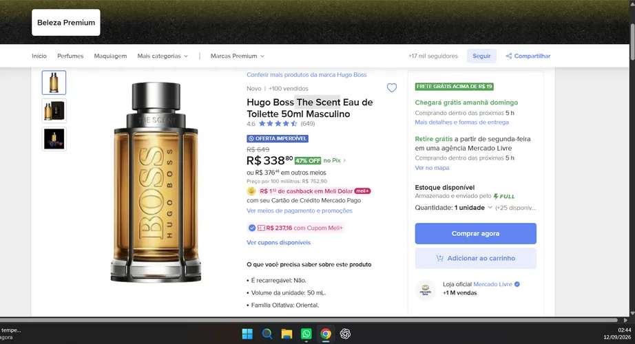Screen dimensions: 635x344
Task: Open Windows Search from taskbar
Action: click(x=267, y=334)
